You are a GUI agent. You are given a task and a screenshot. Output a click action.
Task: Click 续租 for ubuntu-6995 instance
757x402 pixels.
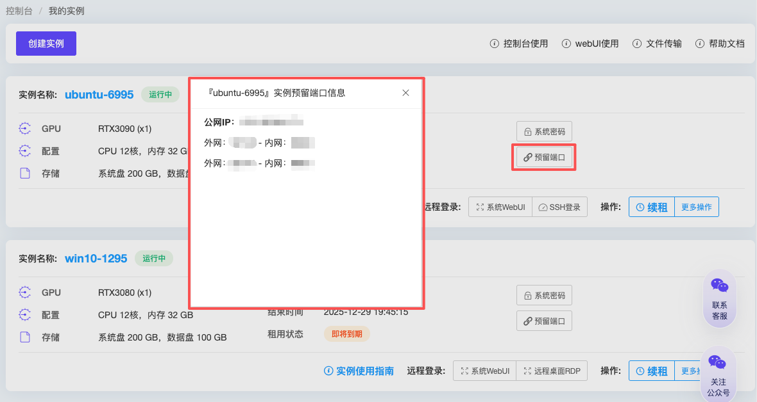[652, 207]
